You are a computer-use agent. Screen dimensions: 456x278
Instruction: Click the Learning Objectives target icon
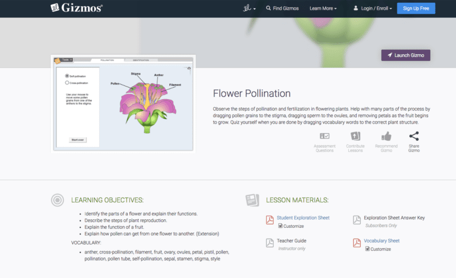[58, 200]
